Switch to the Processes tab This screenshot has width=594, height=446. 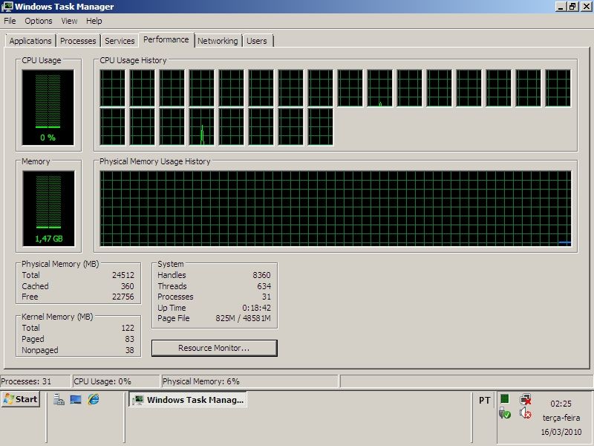78,41
